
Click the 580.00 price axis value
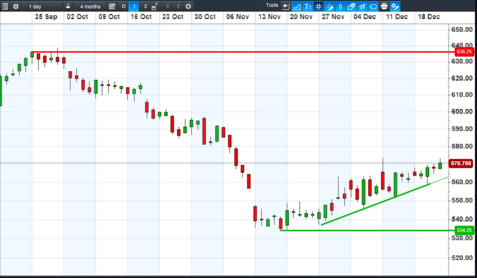coord(461,146)
